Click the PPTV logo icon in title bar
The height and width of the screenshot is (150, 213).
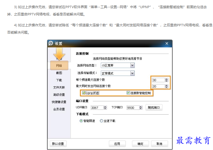(51, 43)
